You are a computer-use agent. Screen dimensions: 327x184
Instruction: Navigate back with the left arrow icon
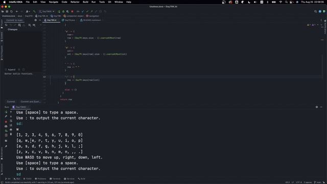[17, 11]
